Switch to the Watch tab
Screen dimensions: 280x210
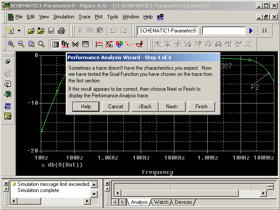(x=161, y=202)
